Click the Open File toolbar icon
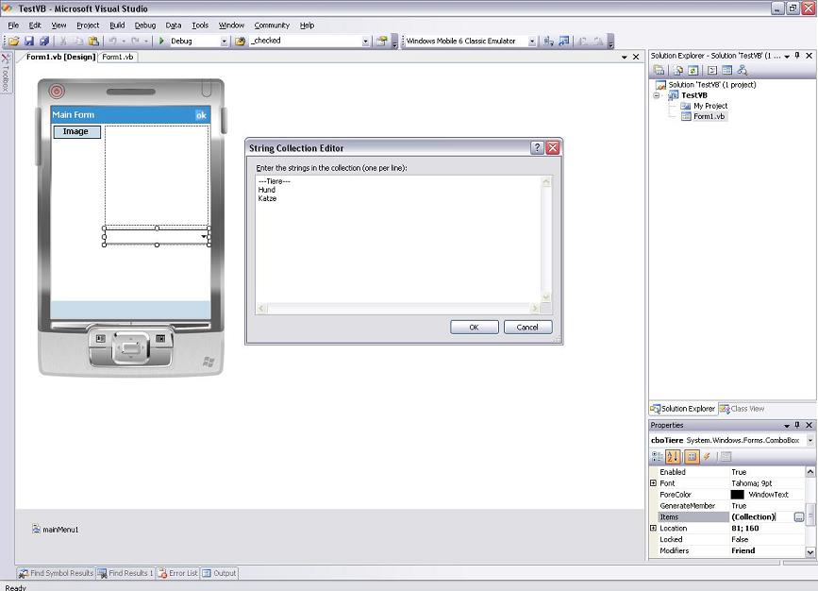Screen dimensions: 818x591 point(14,41)
